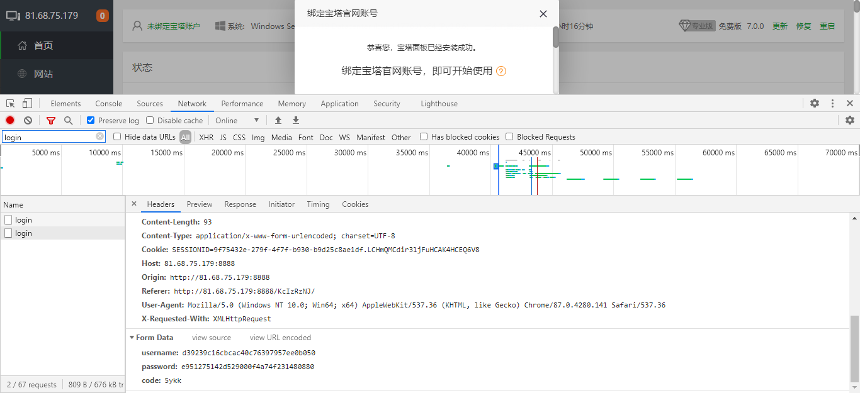Click the Windows logo system icon
The image size is (860, 393).
(x=220, y=26)
